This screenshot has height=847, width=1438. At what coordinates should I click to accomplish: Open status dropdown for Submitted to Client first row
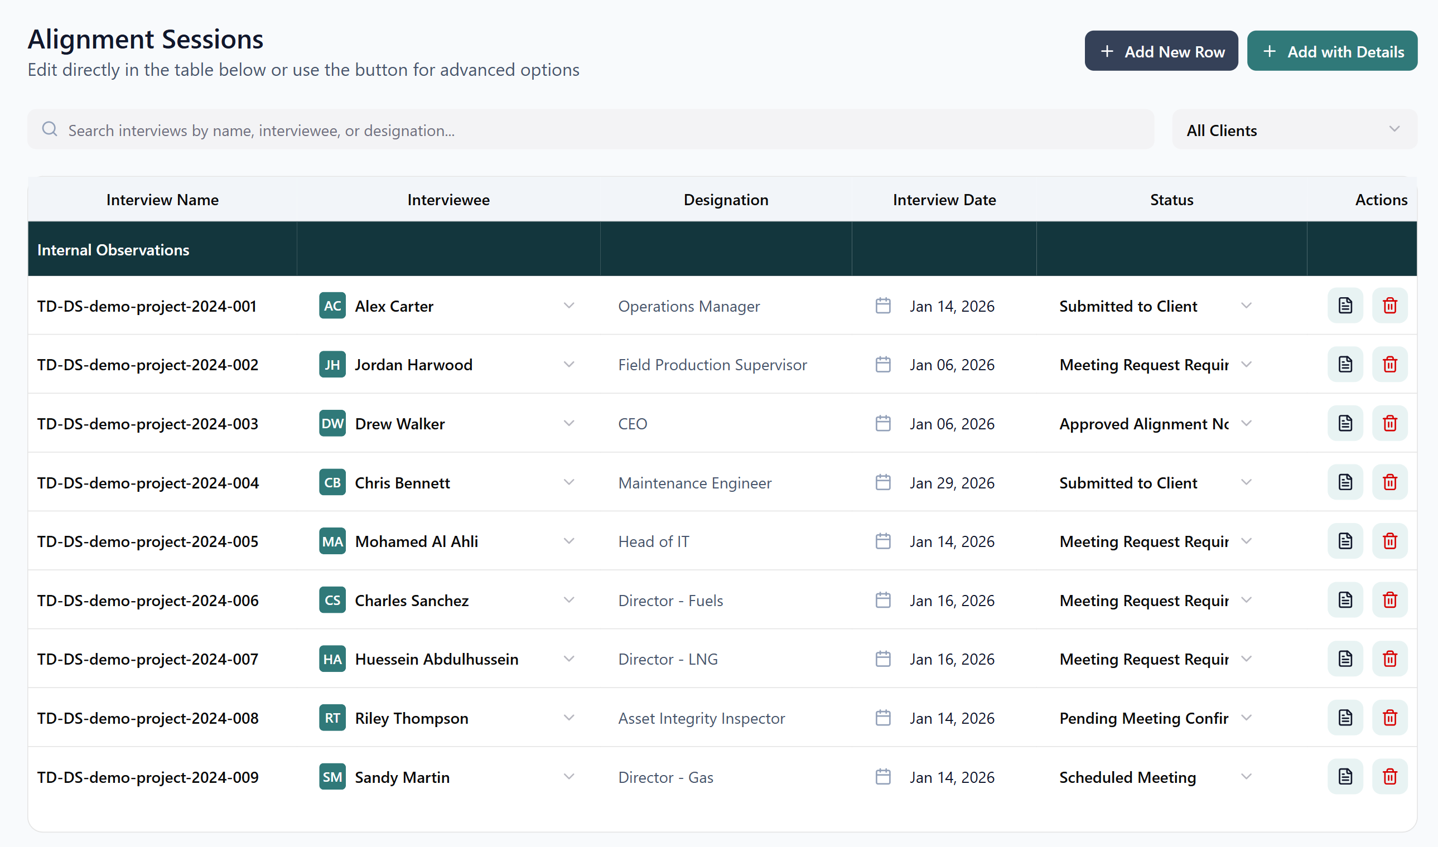(1246, 306)
